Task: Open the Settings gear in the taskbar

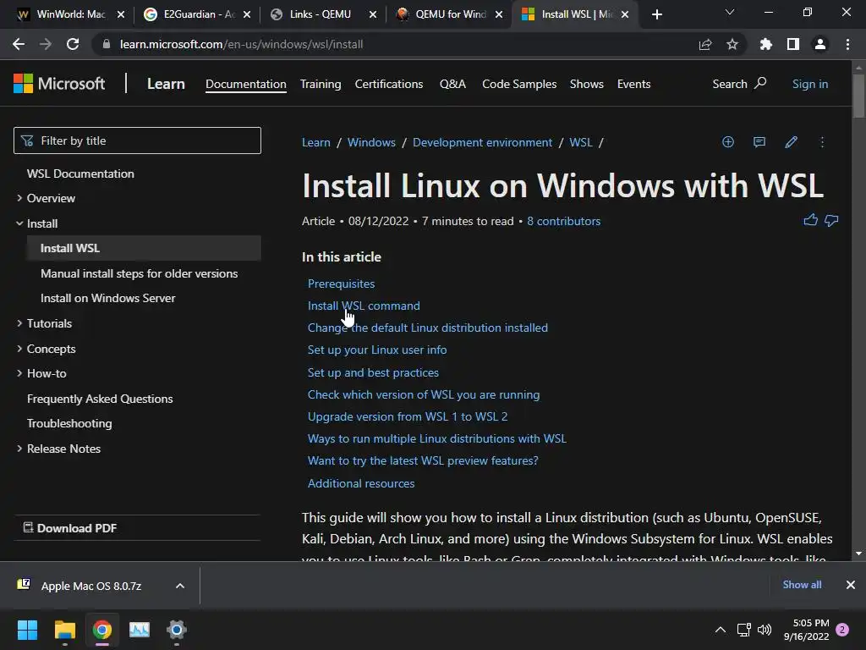Action: tap(177, 630)
